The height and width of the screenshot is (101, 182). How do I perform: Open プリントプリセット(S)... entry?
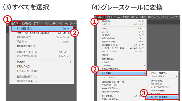[x=122, y=85]
